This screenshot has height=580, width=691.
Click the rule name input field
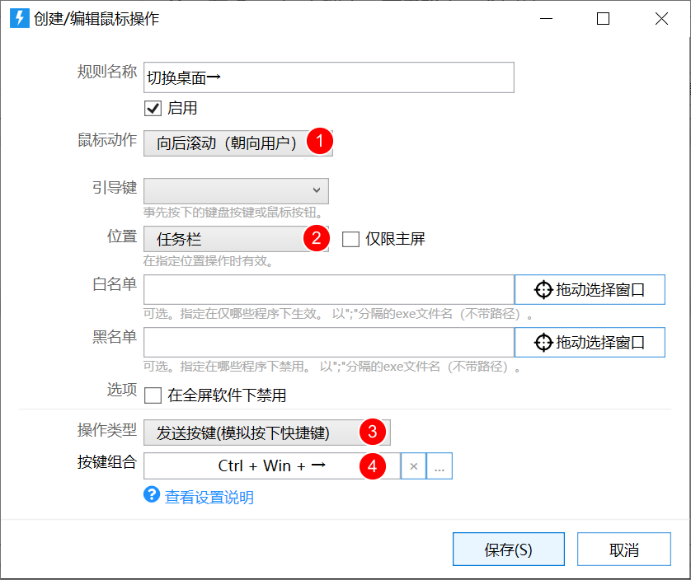[329, 77]
